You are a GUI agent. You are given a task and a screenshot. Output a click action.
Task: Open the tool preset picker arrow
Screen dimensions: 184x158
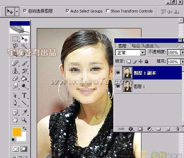[17, 11]
